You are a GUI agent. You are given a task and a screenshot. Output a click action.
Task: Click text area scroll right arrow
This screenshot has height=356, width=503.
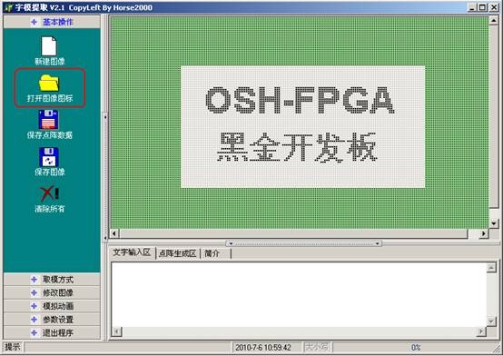pos(481,331)
